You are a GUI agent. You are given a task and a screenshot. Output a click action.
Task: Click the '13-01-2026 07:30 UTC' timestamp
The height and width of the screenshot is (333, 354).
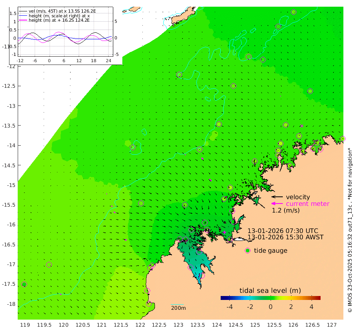pyautogui.click(x=283, y=231)
